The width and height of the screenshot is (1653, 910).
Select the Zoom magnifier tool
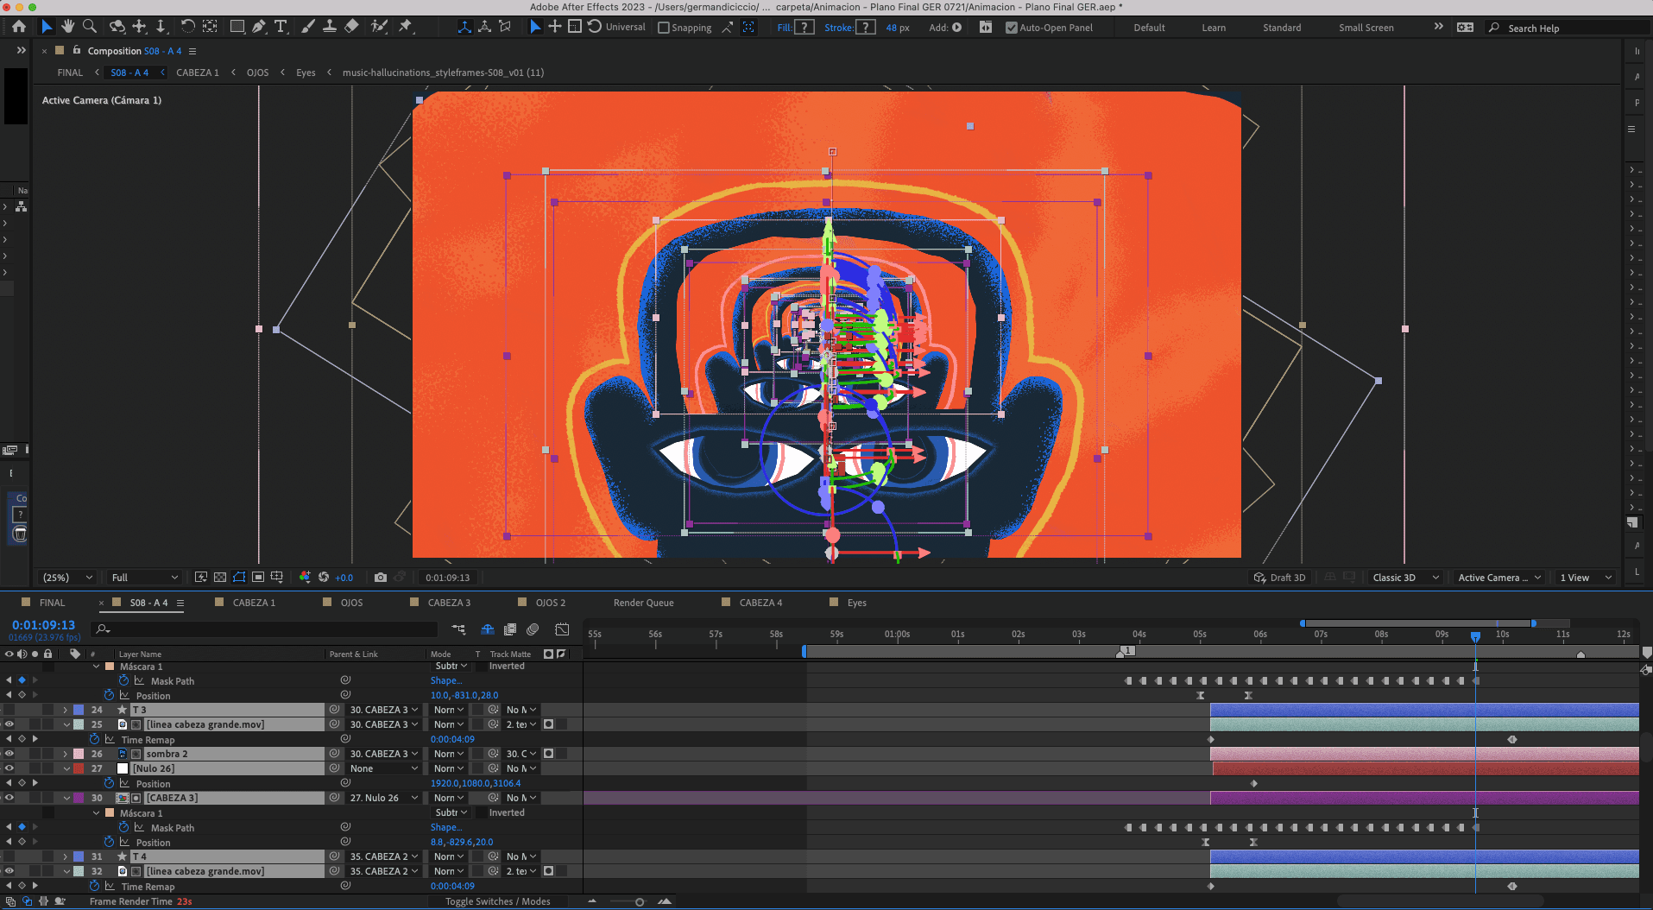coord(89,27)
